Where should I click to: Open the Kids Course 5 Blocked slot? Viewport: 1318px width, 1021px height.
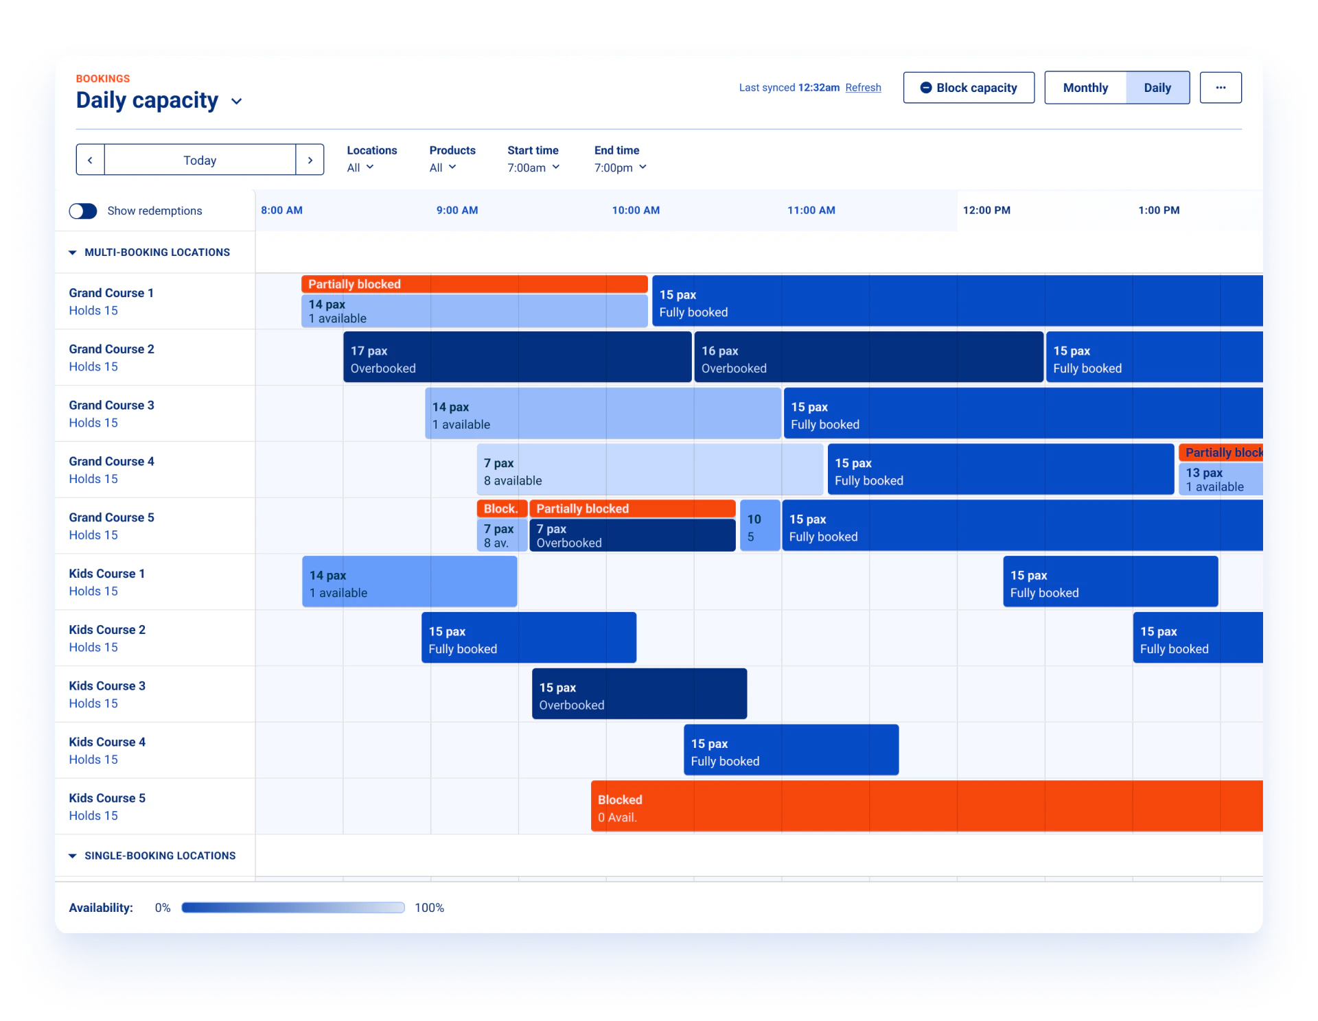click(927, 808)
